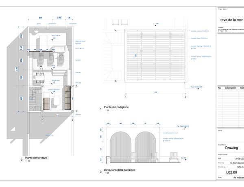Select the 3.85 dimension atop the terrace plan
The image size is (244, 187).
coord(40,18)
